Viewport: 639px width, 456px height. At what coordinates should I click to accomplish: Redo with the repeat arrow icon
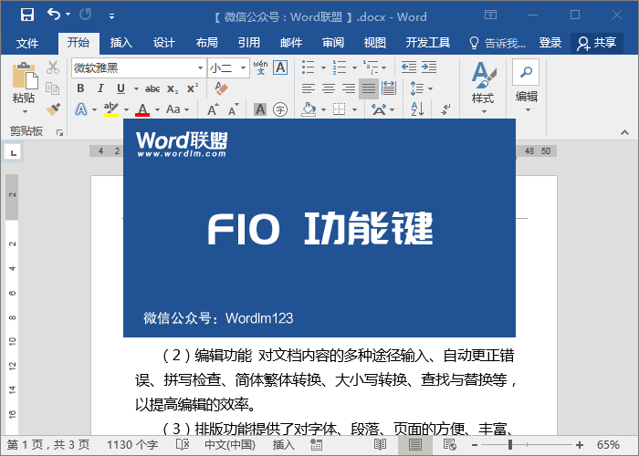[86, 16]
